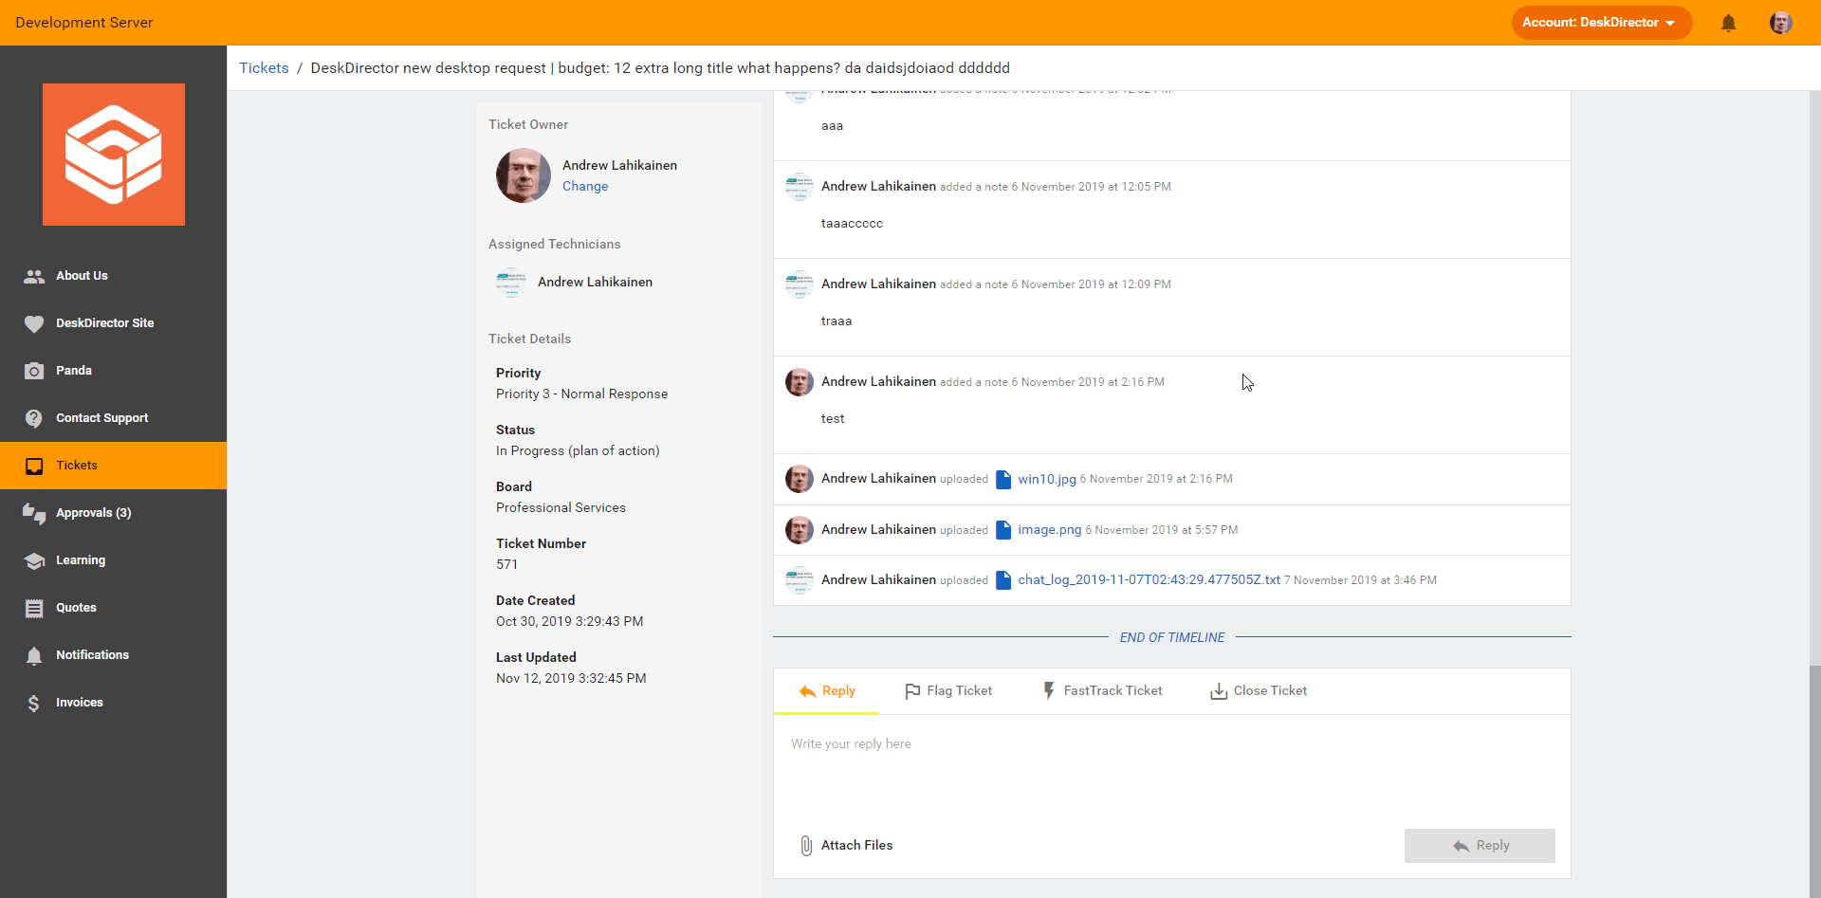Click the Attach Files button

[x=846, y=845]
